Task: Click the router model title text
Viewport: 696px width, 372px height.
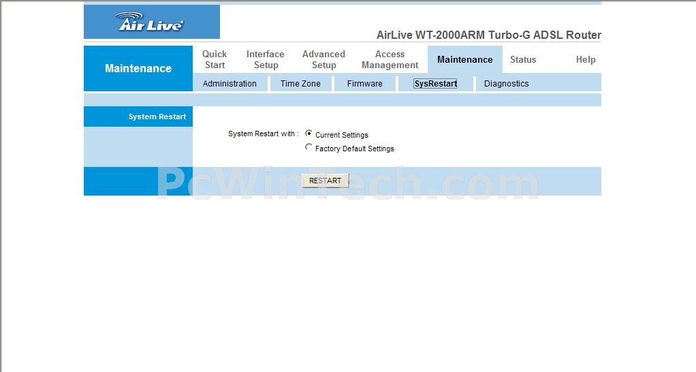Action: click(x=489, y=35)
